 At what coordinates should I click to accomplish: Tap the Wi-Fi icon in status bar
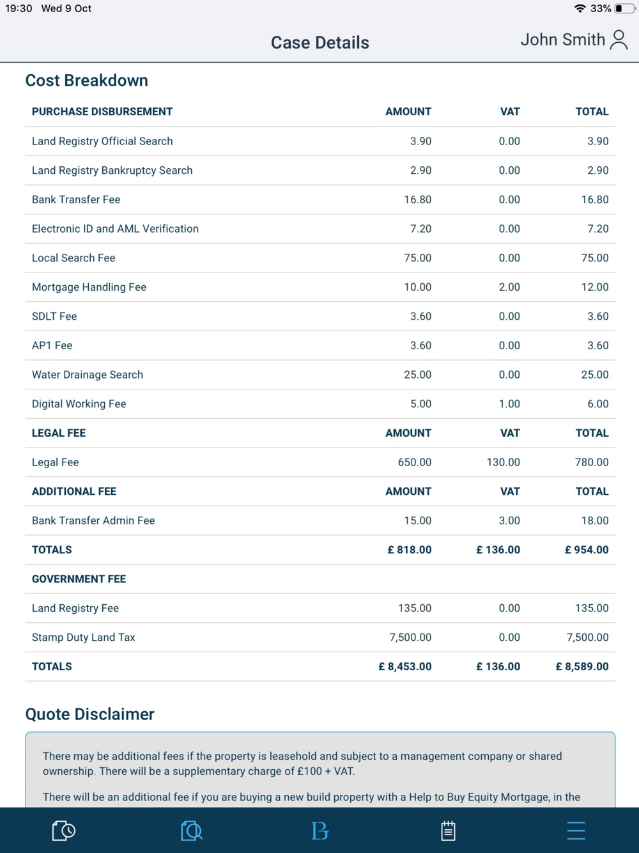[580, 8]
